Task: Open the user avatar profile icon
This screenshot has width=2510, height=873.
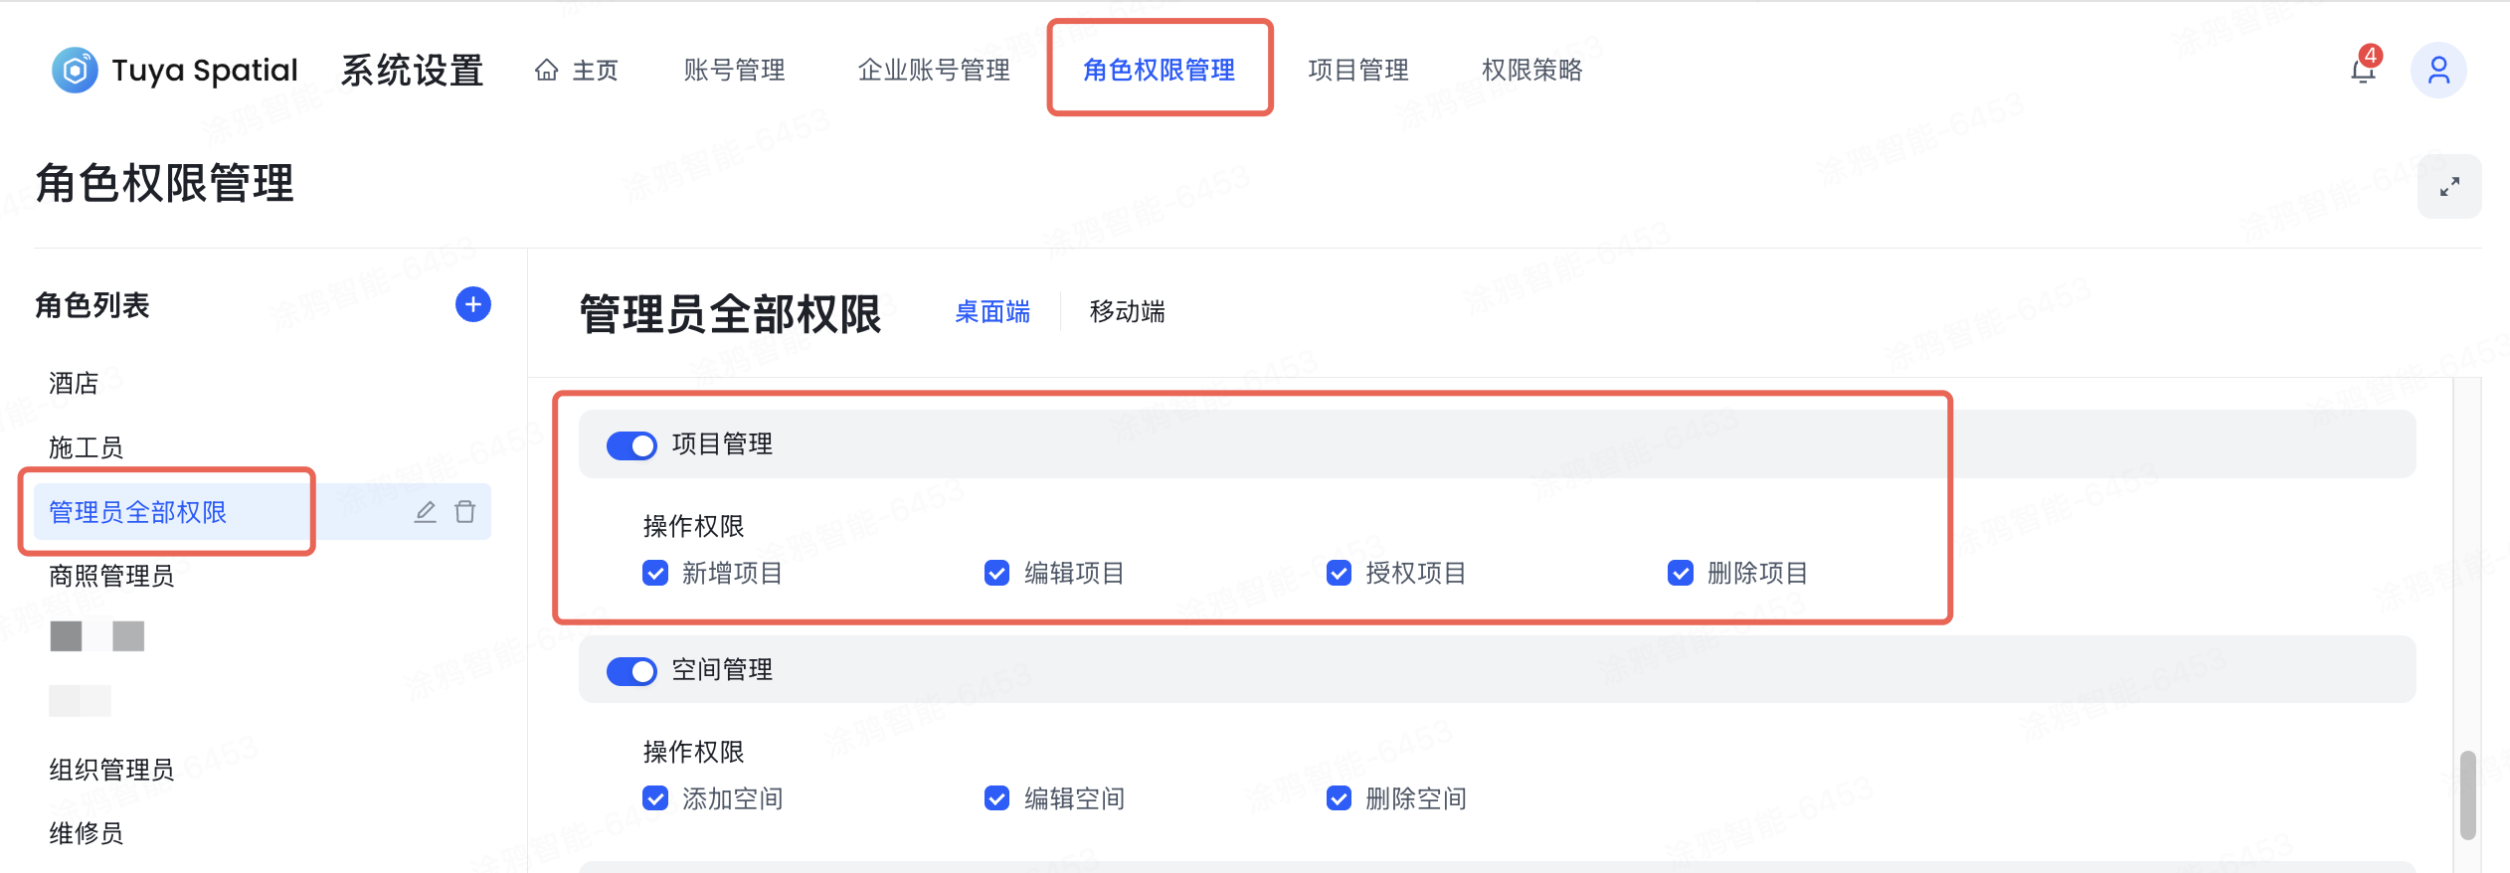Action: click(x=2439, y=70)
